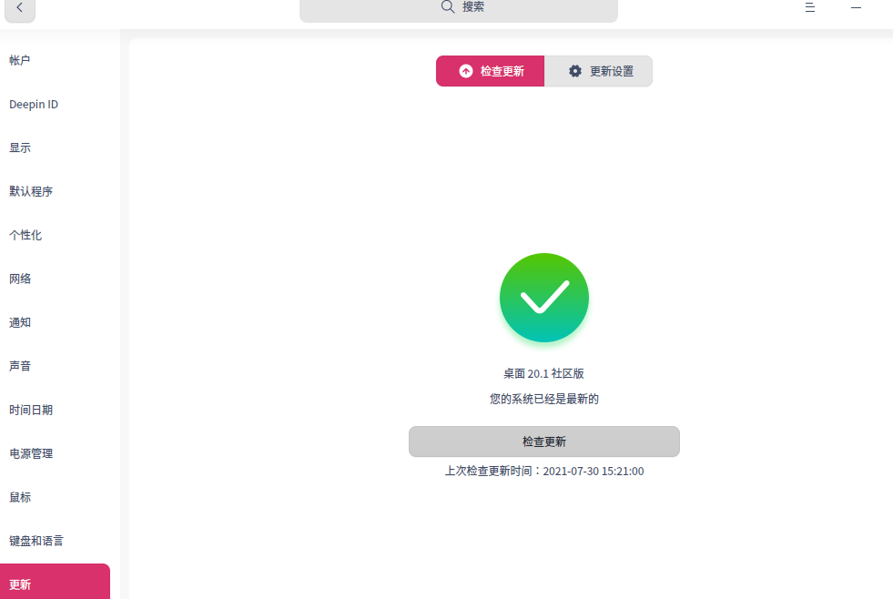The height and width of the screenshot is (599, 893).
Task: Open 个性化 settings
Action: tap(25, 235)
